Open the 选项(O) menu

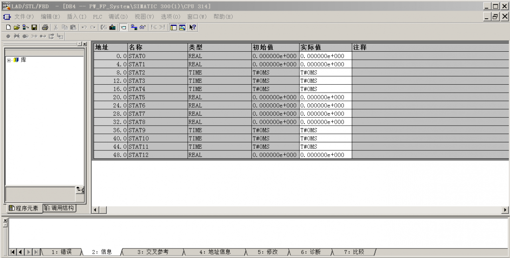click(171, 17)
